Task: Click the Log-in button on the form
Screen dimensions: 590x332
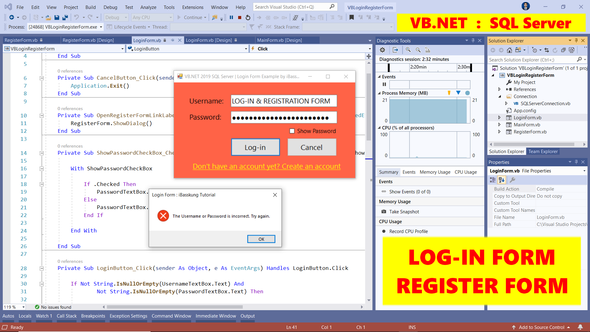Action: tap(255, 147)
